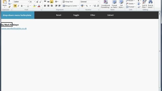Open the General number format dropdown
The image size is (162, 91).
coord(98,2)
